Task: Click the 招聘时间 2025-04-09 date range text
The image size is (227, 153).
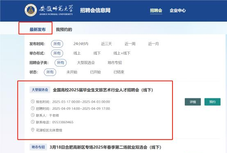Action: (x=81, y=109)
